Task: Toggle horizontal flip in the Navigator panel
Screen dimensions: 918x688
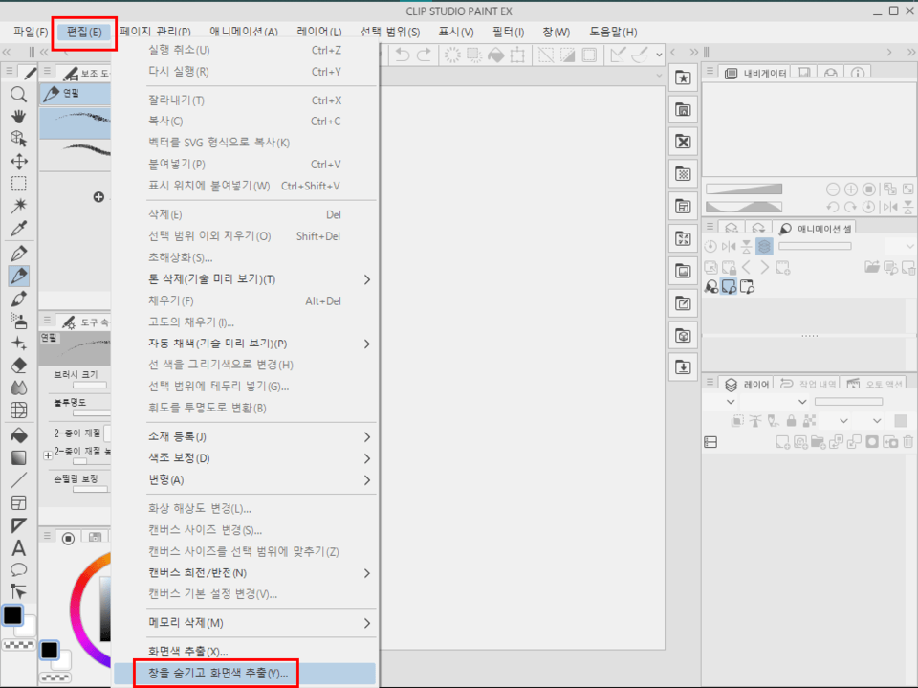Action: click(890, 207)
